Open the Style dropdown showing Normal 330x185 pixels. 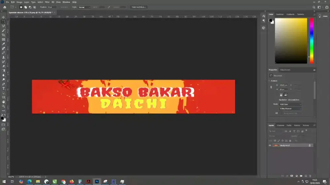coord(84,7)
